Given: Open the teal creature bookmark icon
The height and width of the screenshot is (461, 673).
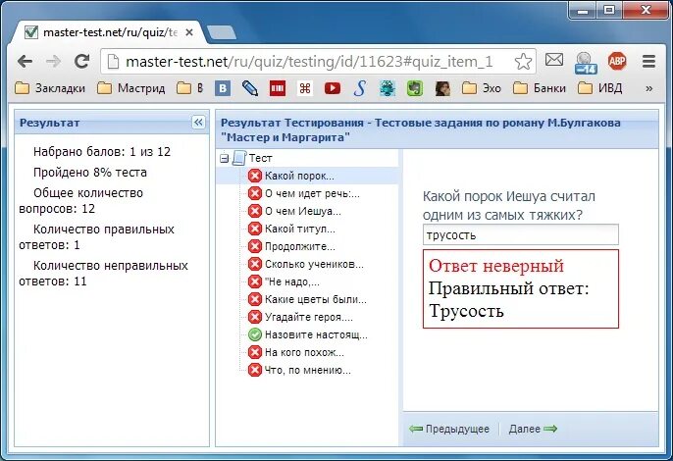Looking at the screenshot, I should tap(388, 88).
